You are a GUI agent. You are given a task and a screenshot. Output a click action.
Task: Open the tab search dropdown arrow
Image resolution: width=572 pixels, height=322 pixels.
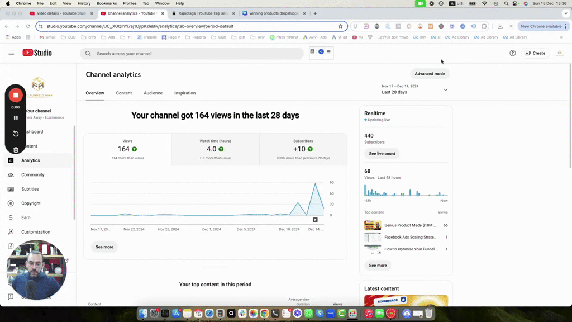click(566, 13)
